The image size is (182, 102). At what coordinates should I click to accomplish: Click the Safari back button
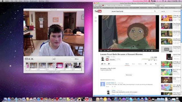95,5
